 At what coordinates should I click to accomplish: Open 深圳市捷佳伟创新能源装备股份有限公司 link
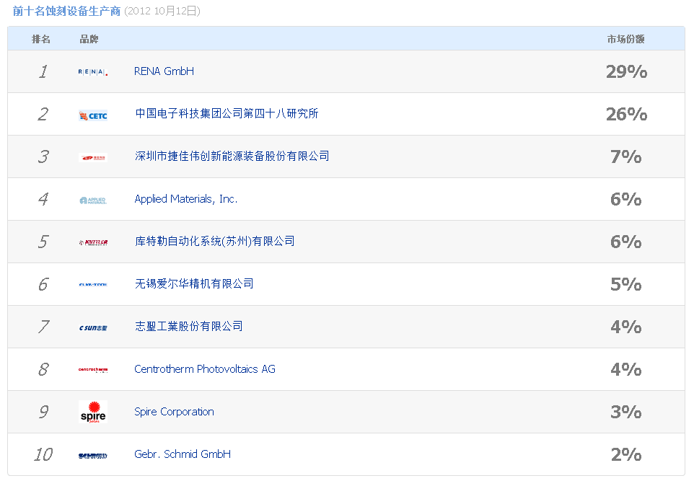point(232,156)
